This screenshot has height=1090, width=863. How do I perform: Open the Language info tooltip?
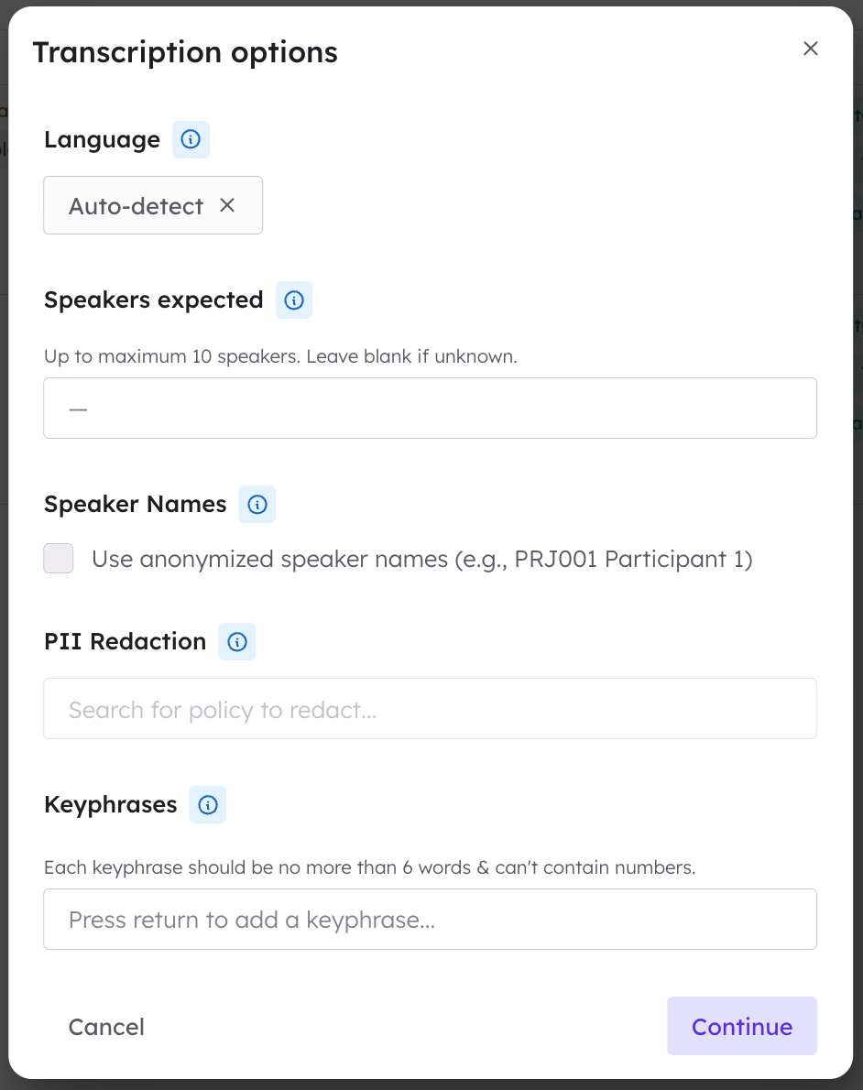(x=191, y=139)
